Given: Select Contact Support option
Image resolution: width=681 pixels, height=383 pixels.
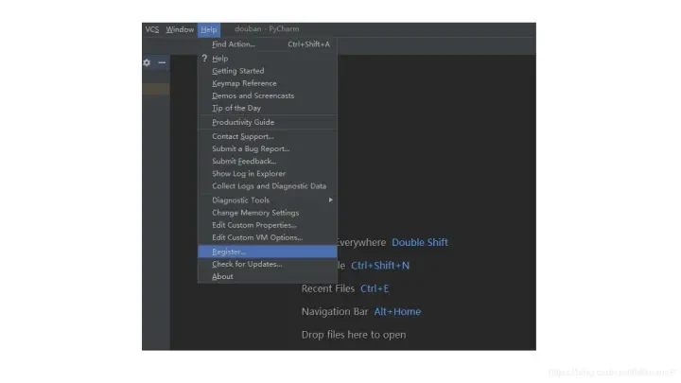Looking at the screenshot, I should tap(243, 136).
